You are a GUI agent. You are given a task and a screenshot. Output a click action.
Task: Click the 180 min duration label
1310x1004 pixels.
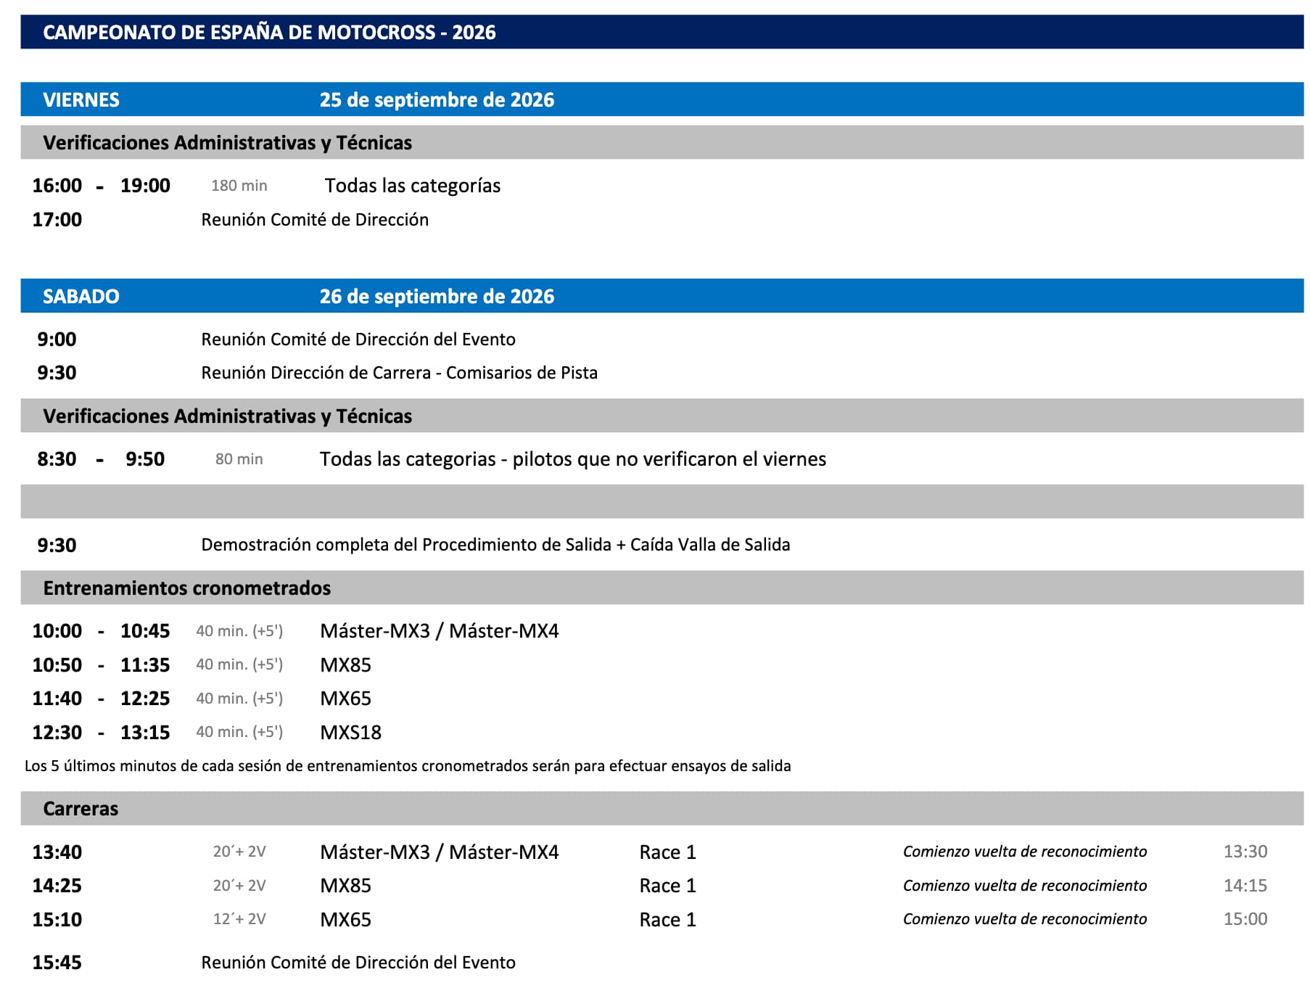(239, 186)
